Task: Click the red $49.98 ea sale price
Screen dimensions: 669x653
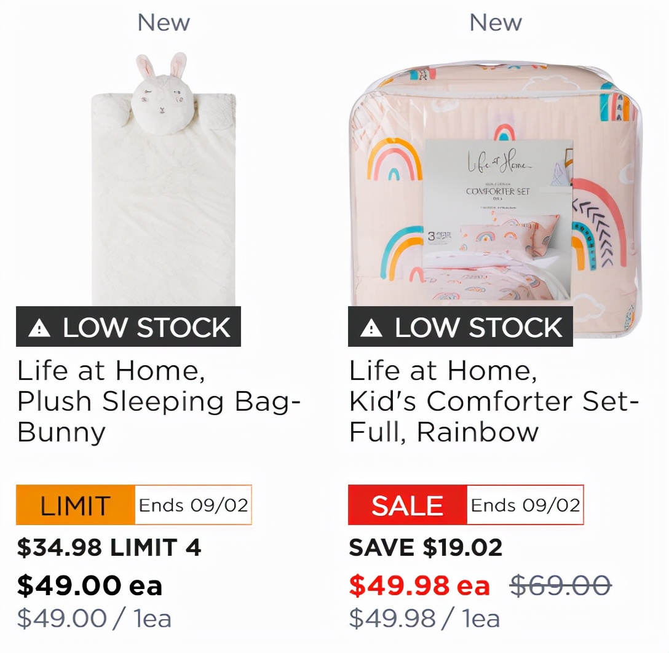Action: tap(419, 585)
